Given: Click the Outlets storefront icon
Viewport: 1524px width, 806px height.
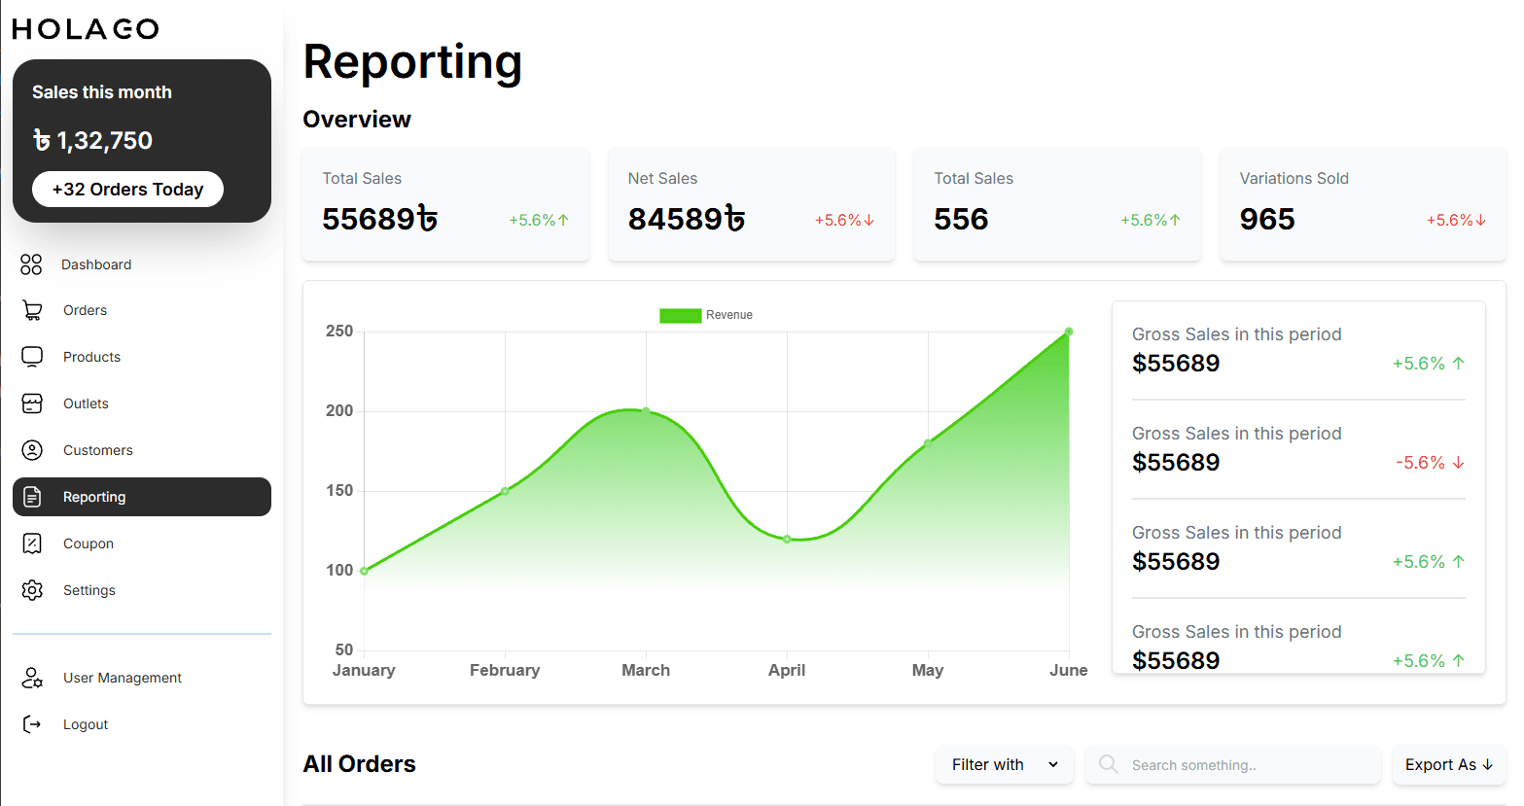Looking at the screenshot, I should 32,403.
